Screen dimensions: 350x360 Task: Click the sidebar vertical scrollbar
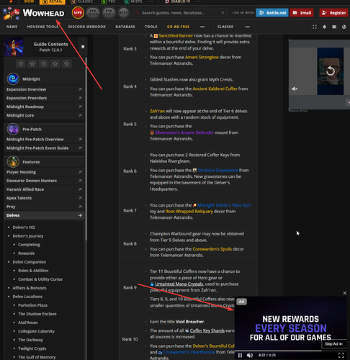click(86, 149)
